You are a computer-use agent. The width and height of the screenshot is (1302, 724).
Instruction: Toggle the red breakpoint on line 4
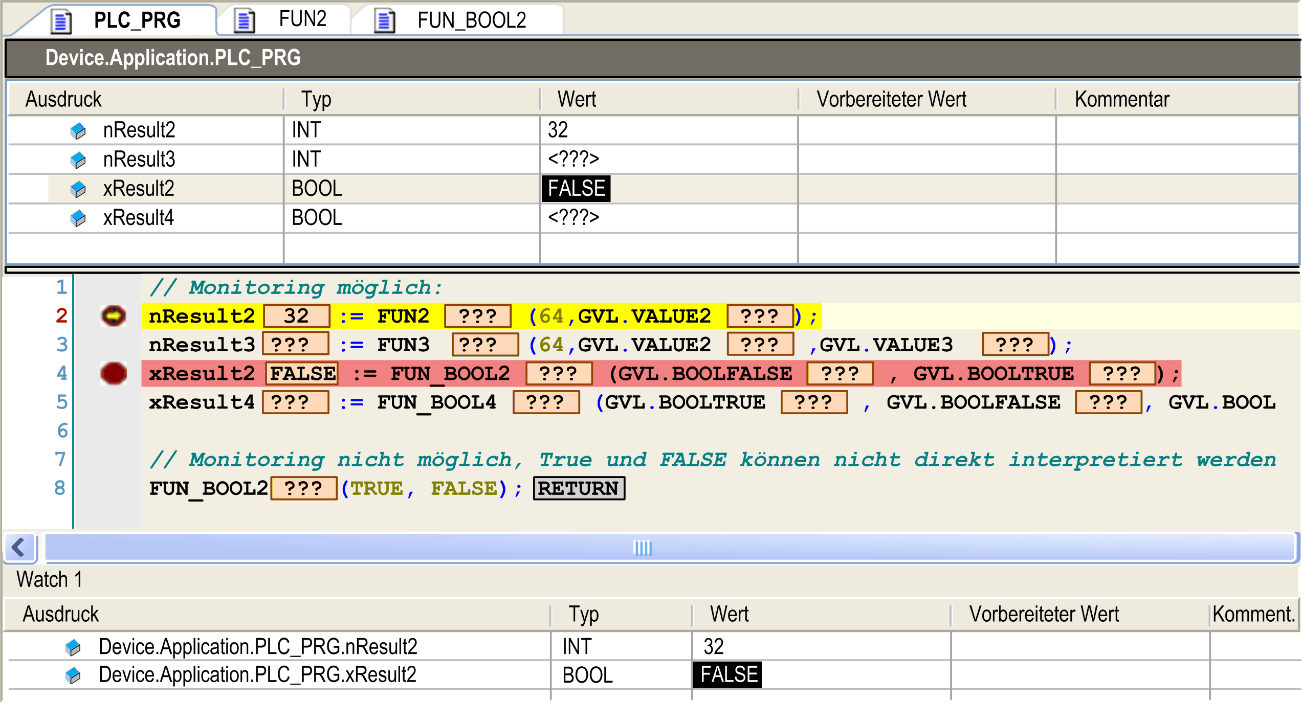point(113,373)
